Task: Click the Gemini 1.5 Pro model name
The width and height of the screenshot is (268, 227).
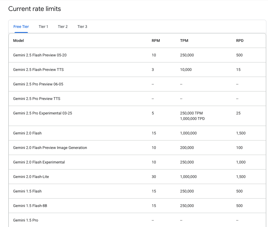Action: point(25,220)
